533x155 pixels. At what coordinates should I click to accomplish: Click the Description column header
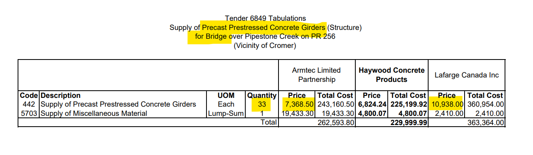click(60, 95)
